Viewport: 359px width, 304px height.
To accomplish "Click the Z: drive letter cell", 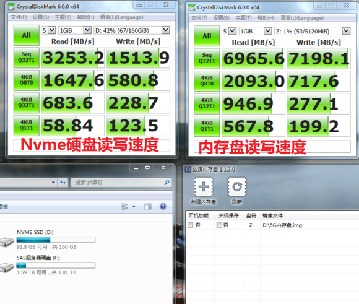I will click(x=251, y=225).
